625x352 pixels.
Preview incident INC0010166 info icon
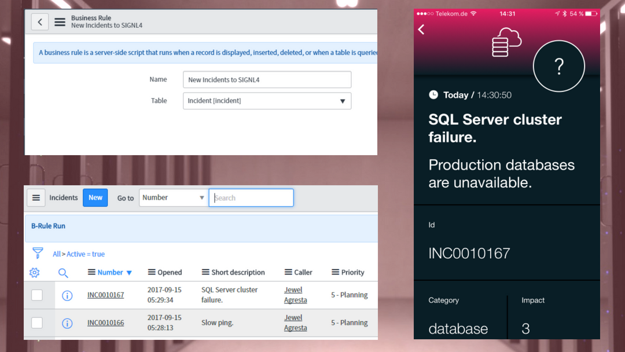pos(67,323)
